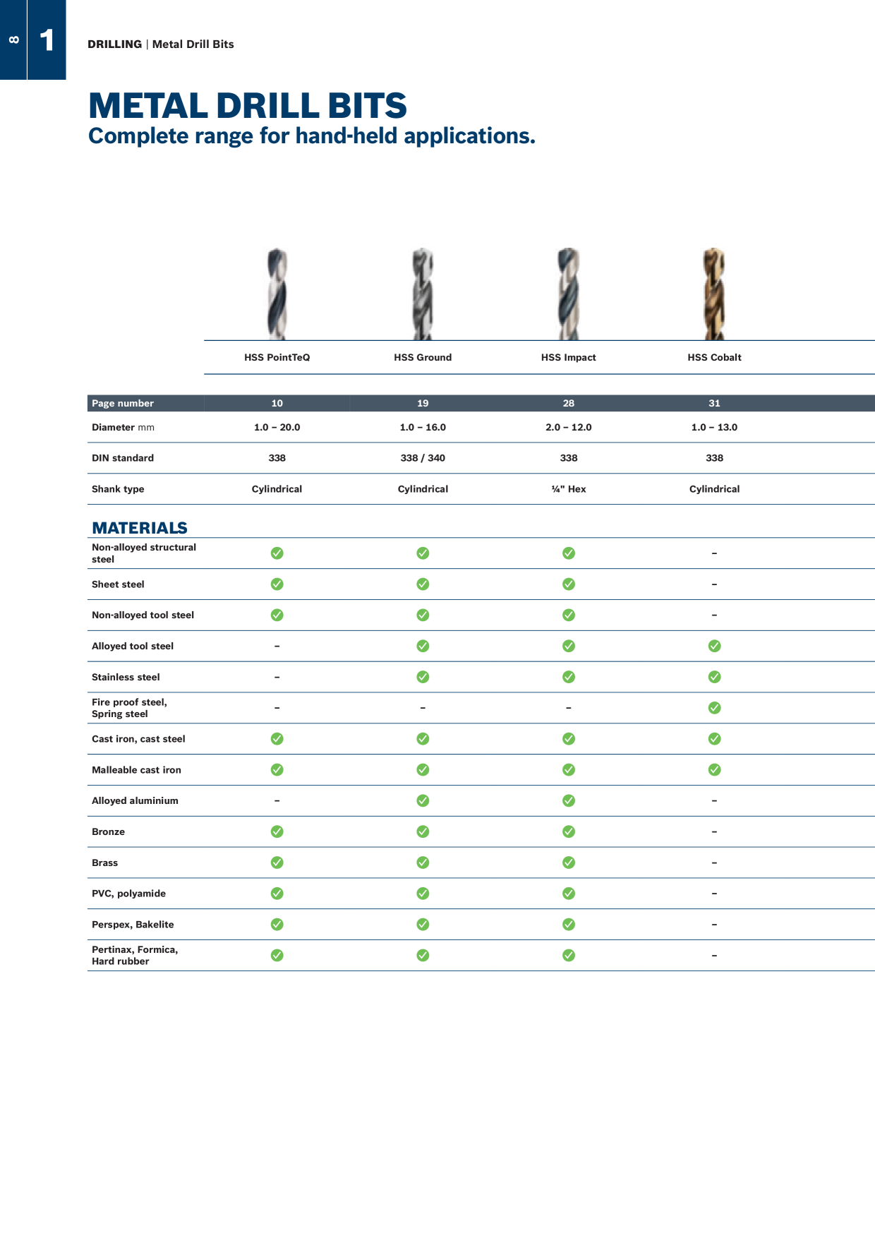Click the HSS Ground column label
The height and width of the screenshot is (1238, 875).
point(423,357)
